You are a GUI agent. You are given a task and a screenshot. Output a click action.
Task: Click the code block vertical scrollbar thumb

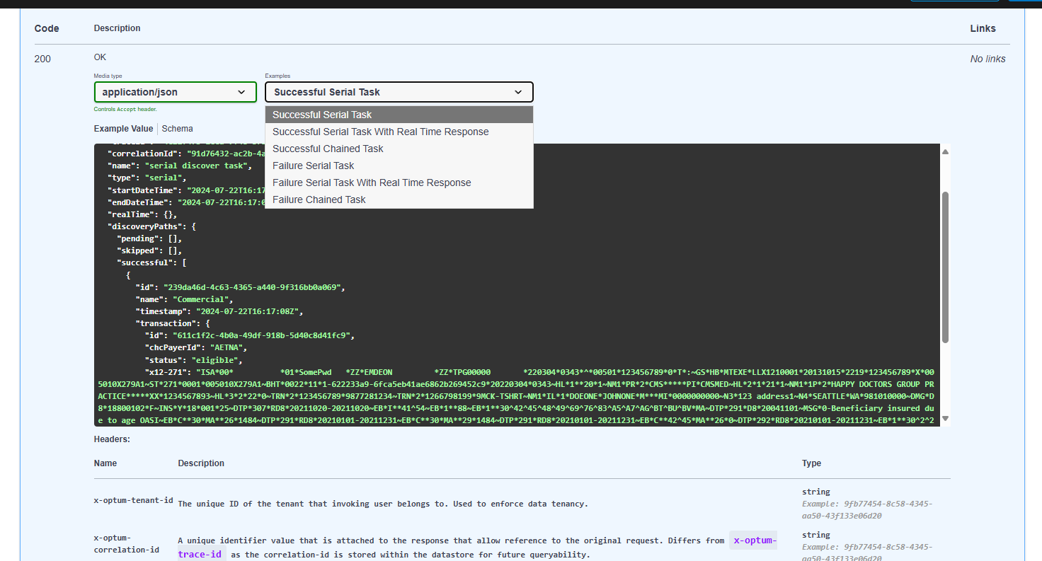point(945,267)
